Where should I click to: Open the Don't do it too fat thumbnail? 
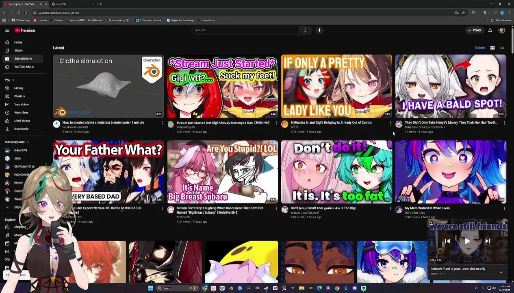pyautogui.click(x=336, y=172)
